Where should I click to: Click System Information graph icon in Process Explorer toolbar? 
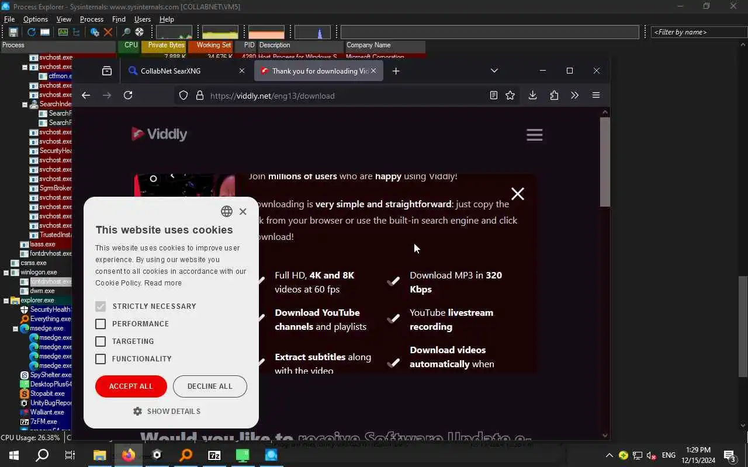pyautogui.click(x=63, y=32)
